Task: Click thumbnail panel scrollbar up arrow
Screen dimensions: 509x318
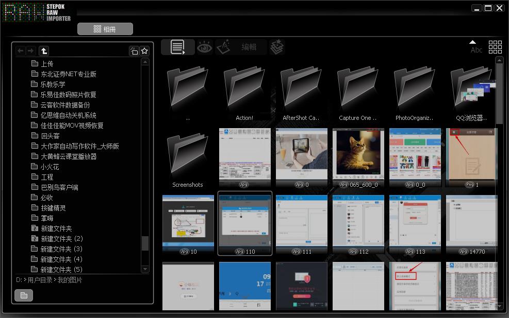Action: (x=499, y=61)
